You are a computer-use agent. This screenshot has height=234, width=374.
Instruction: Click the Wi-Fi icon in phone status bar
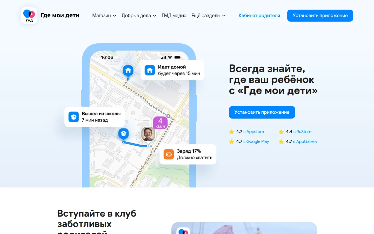(170, 57)
